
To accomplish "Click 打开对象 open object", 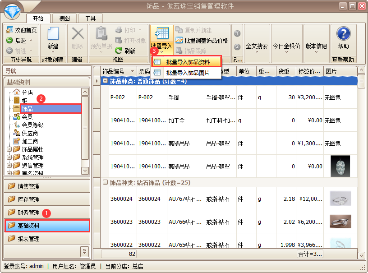I will [130, 40].
